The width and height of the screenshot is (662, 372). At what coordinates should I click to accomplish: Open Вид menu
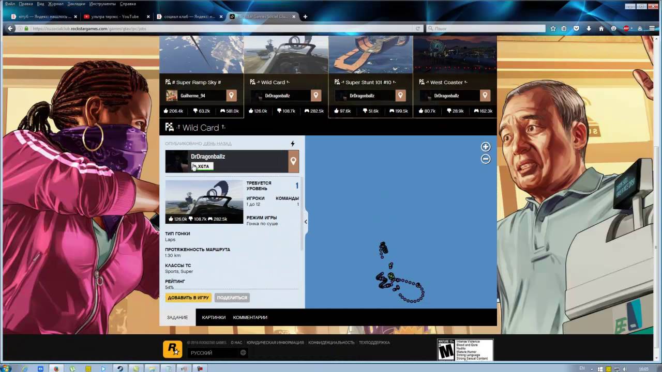40,4
